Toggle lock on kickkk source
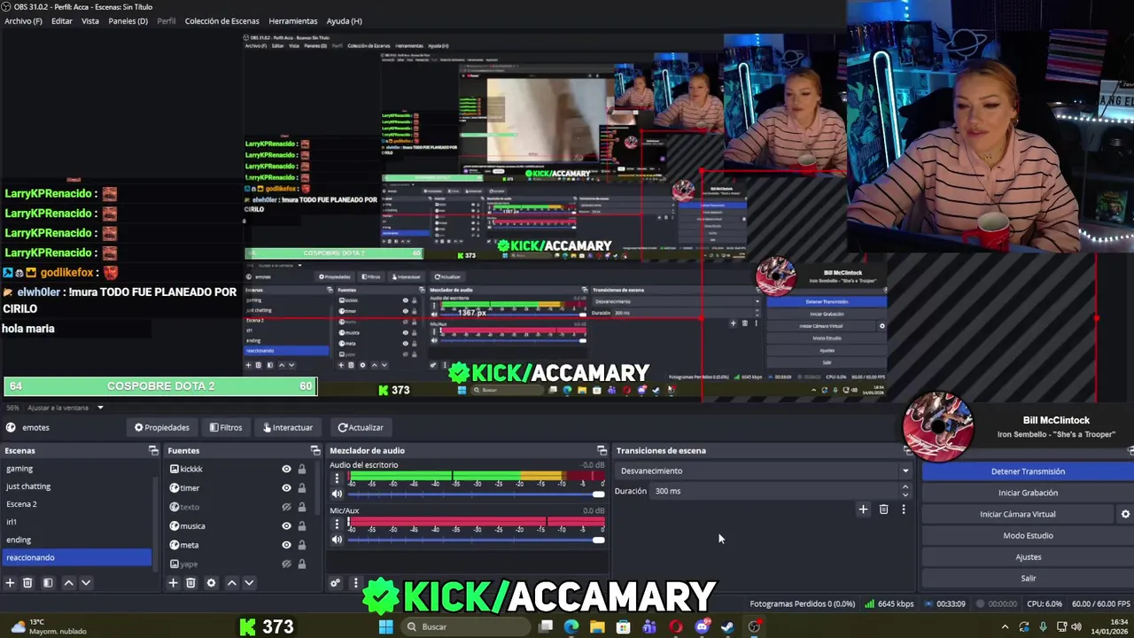Image resolution: width=1134 pixels, height=638 pixels. pyautogui.click(x=301, y=469)
